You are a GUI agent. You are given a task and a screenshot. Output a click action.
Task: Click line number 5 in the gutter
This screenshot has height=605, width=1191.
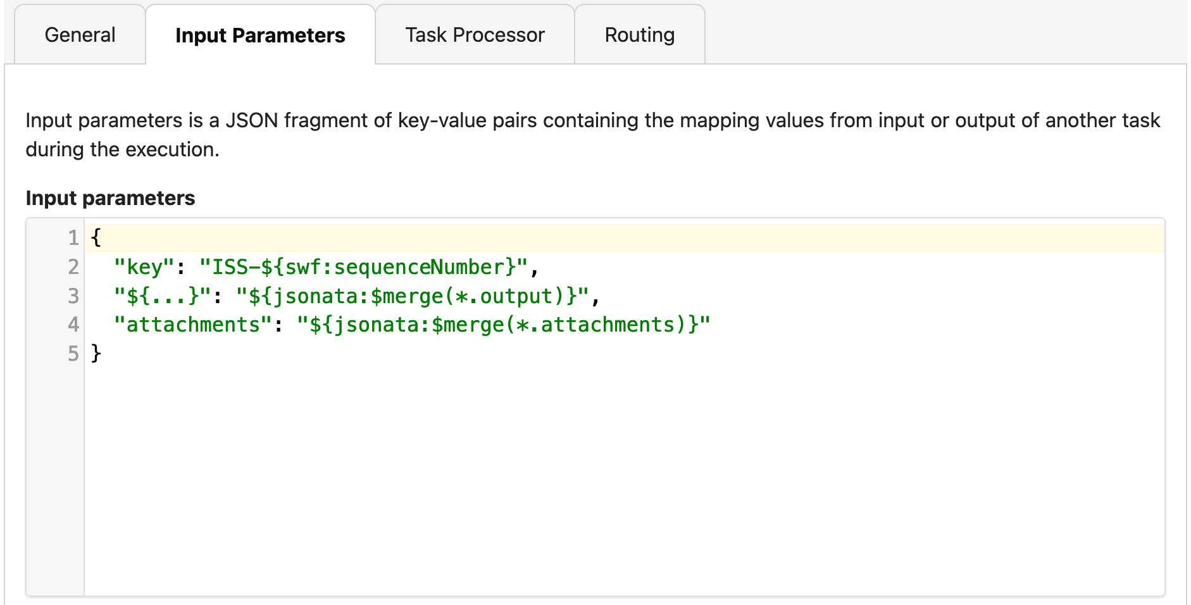tap(73, 353)
